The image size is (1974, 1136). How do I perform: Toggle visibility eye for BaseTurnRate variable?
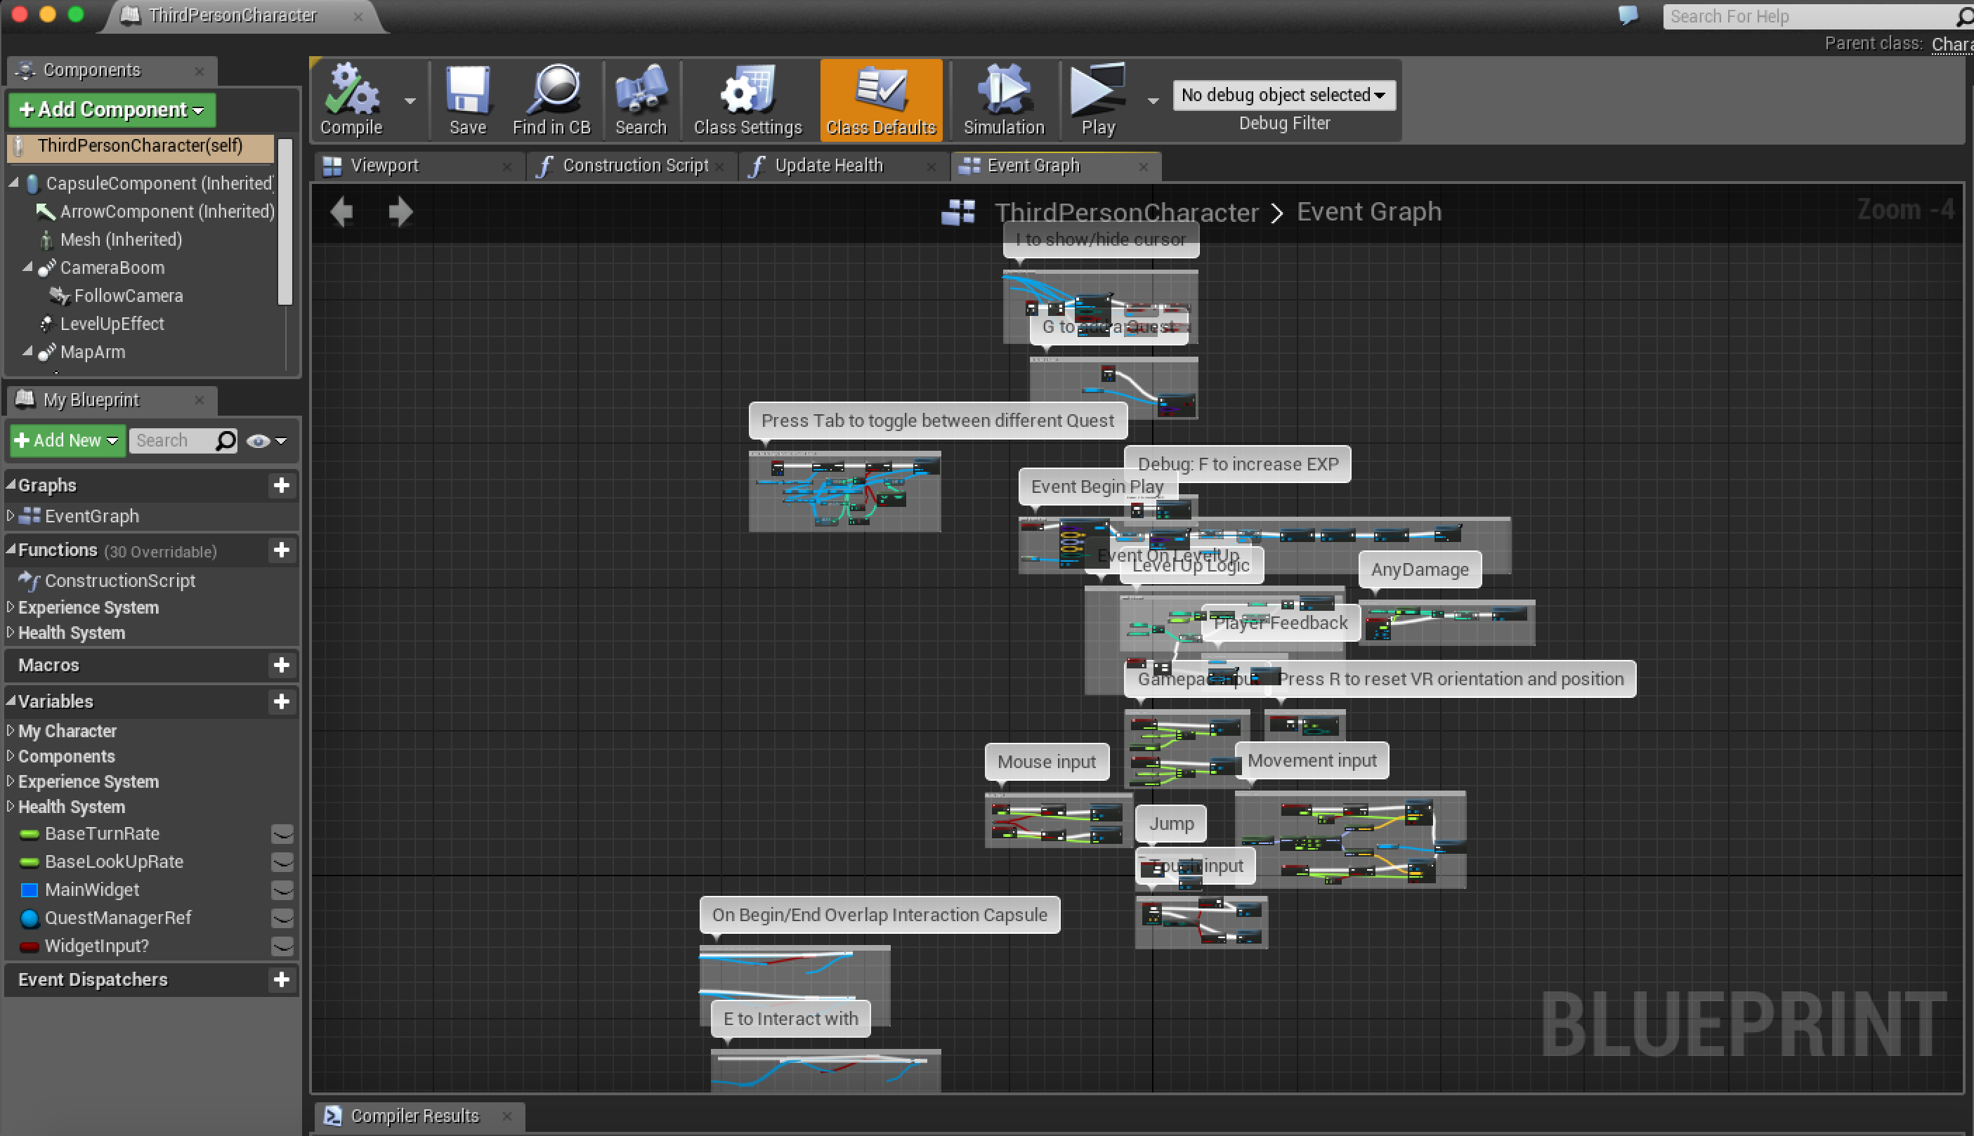(x=282, y=834)
